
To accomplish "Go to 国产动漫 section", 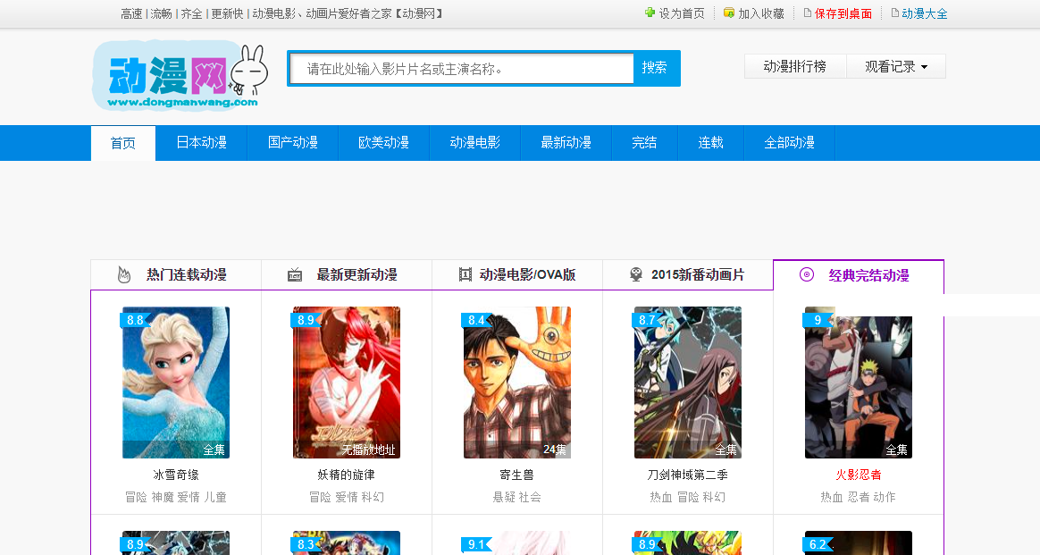I will tap(292, 143).
